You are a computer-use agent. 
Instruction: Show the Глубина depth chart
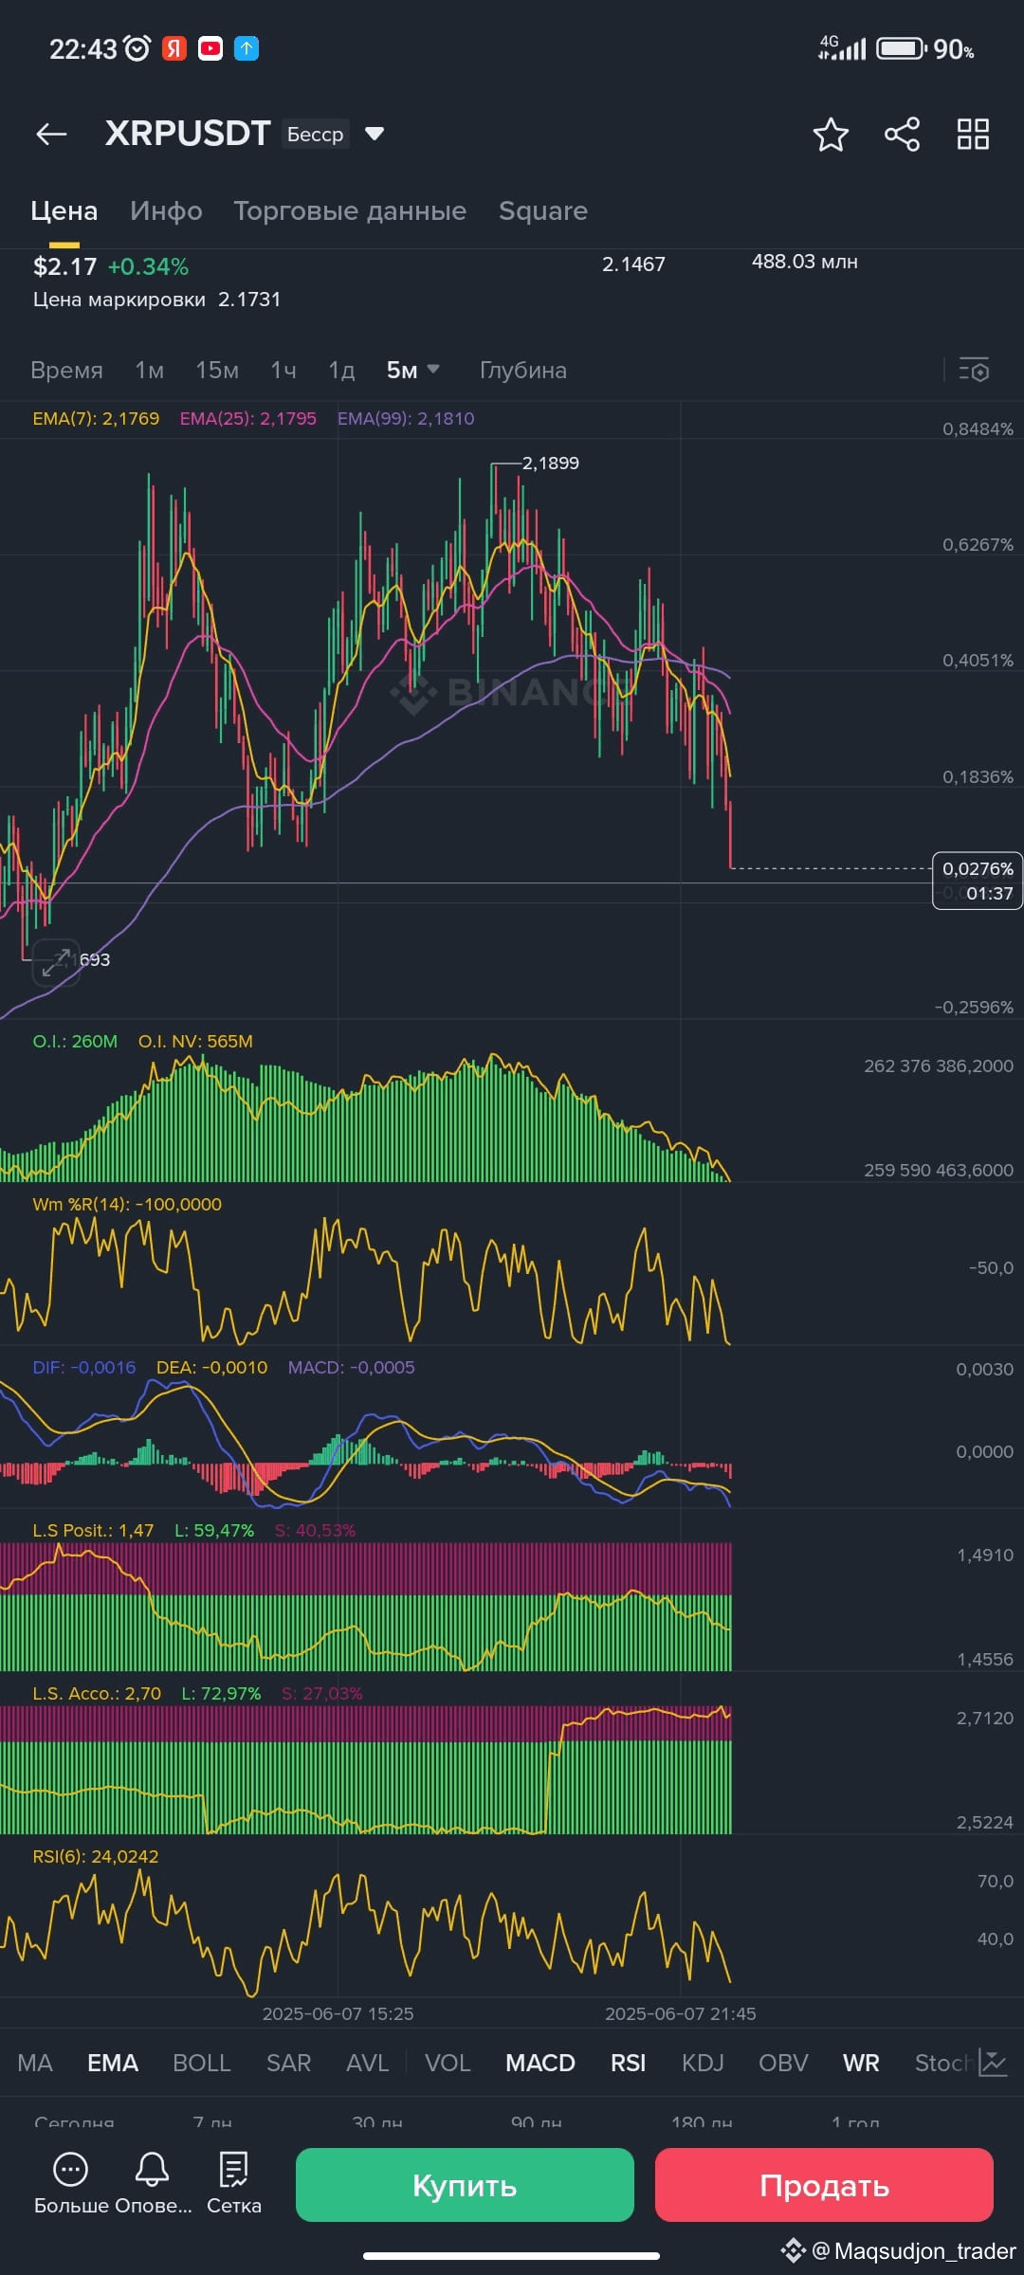[x=523, y=370]
